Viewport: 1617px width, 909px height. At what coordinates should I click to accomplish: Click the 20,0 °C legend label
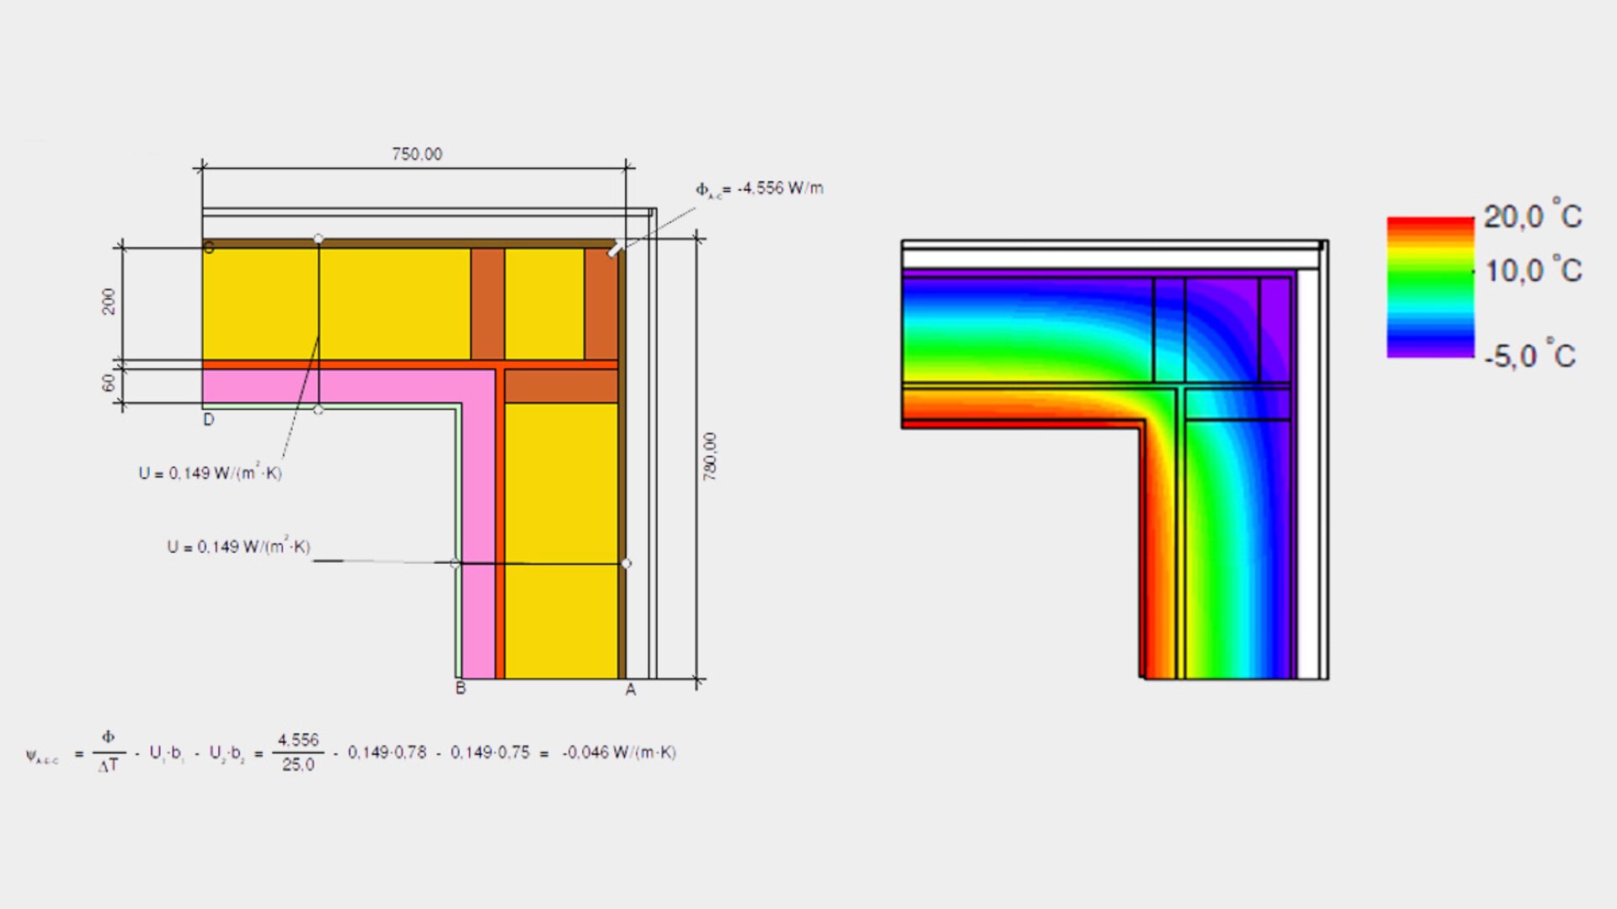point(1533,217)
